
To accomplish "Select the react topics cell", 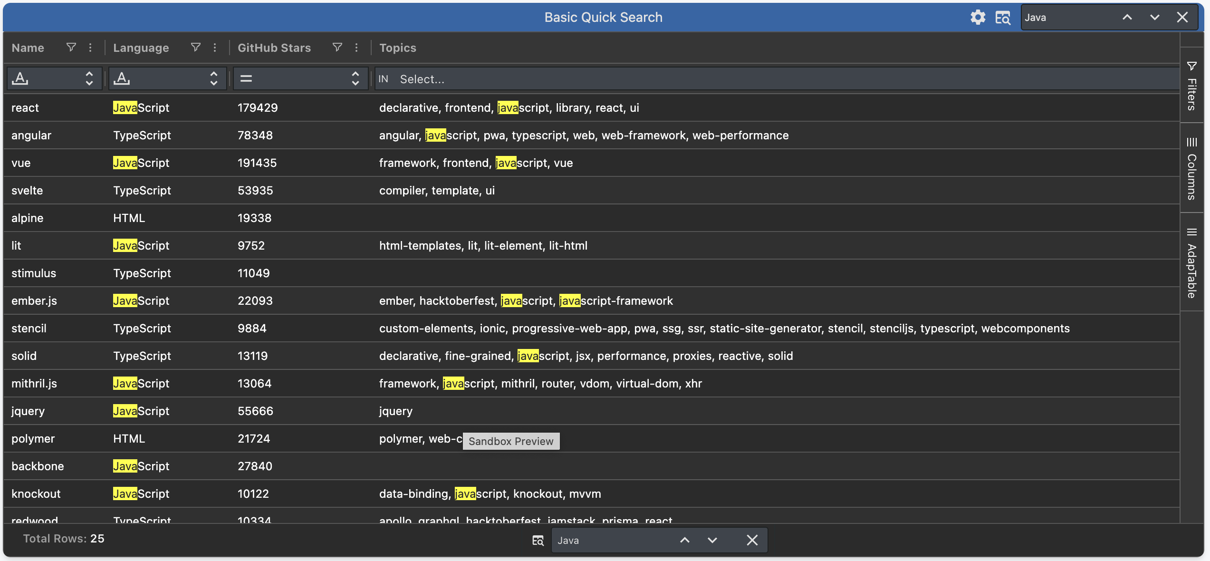I will pos(776,108).
